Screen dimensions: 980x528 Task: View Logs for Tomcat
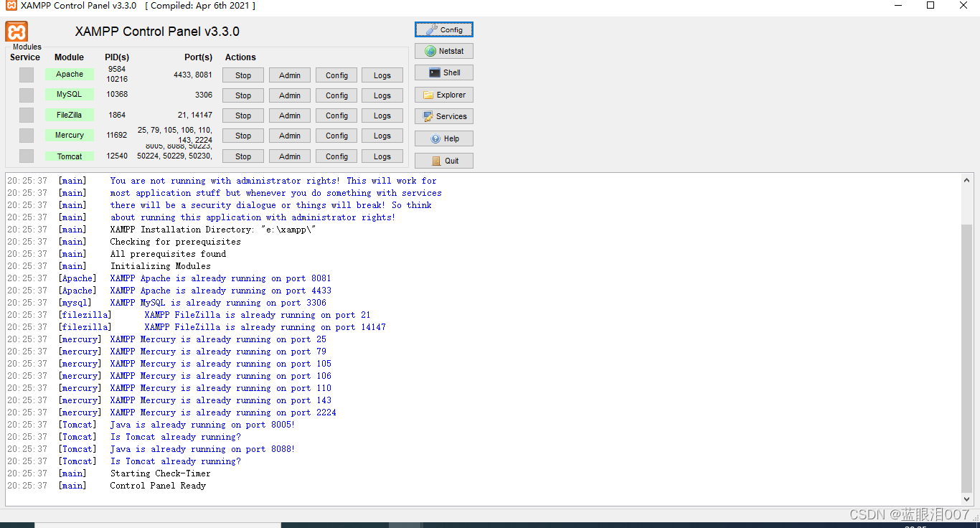(x=382, y=156)
